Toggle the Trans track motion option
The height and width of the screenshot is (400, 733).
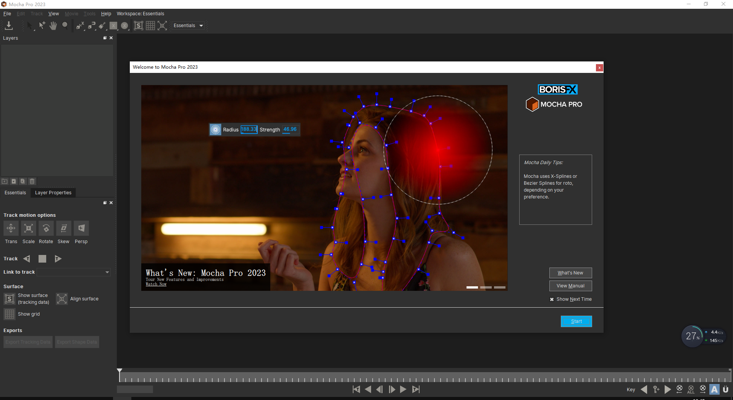pyautogui.click(x=11, y=228)
